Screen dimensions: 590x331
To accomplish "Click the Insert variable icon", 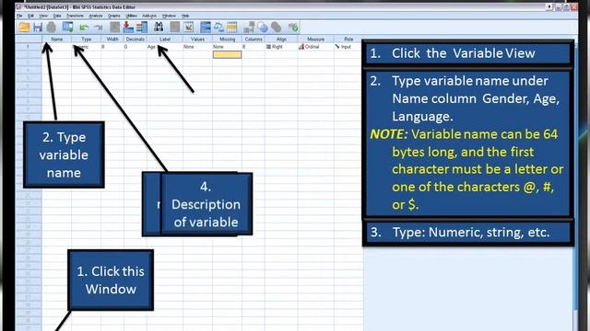I will click(x=188, y=28).
